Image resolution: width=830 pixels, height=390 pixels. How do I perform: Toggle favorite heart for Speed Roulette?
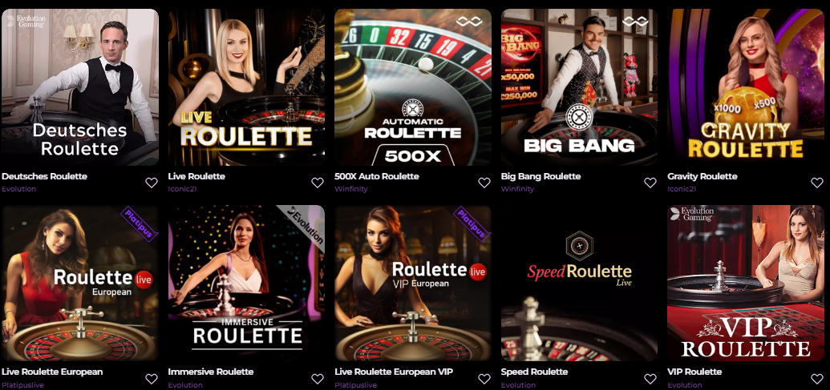pos(650,379)
